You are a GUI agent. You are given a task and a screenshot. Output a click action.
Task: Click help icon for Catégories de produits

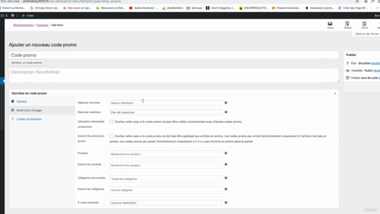[226, 178]
